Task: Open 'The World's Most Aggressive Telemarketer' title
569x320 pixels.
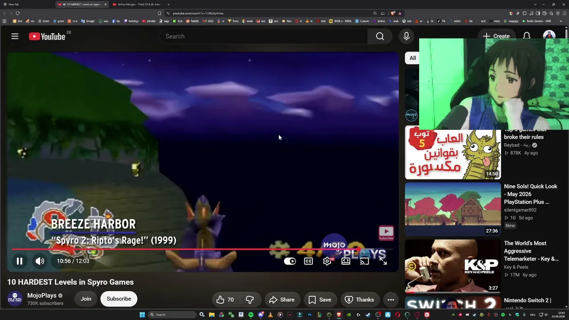Action: point(531,251)
